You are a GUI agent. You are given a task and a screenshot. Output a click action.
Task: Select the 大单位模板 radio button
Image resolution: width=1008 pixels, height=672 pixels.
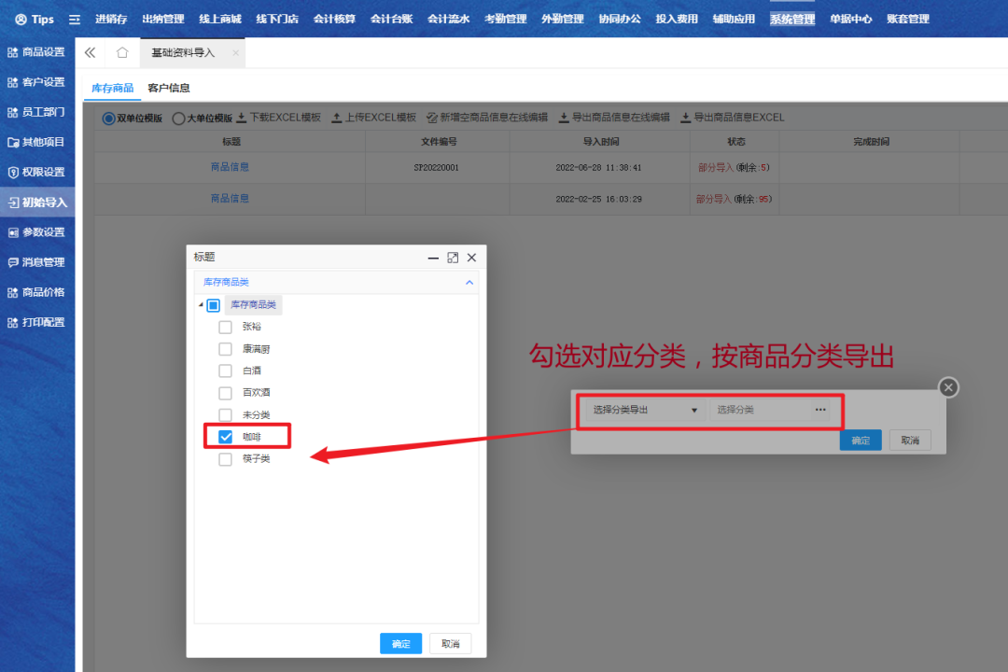click(x=179, y=119)
